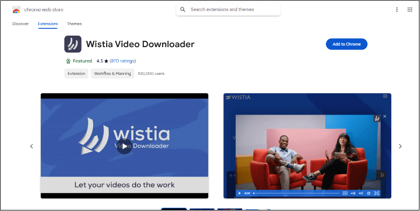
Task: Click the video progress bar in player
Action: (x=296, y=193)
